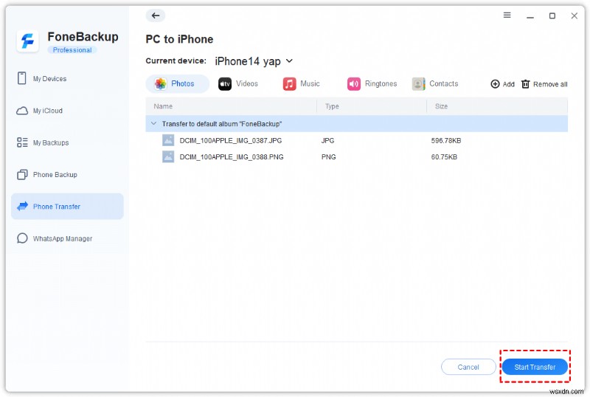Click the 60.75KB size value
The image size is (590, 397).
(444, 156)
